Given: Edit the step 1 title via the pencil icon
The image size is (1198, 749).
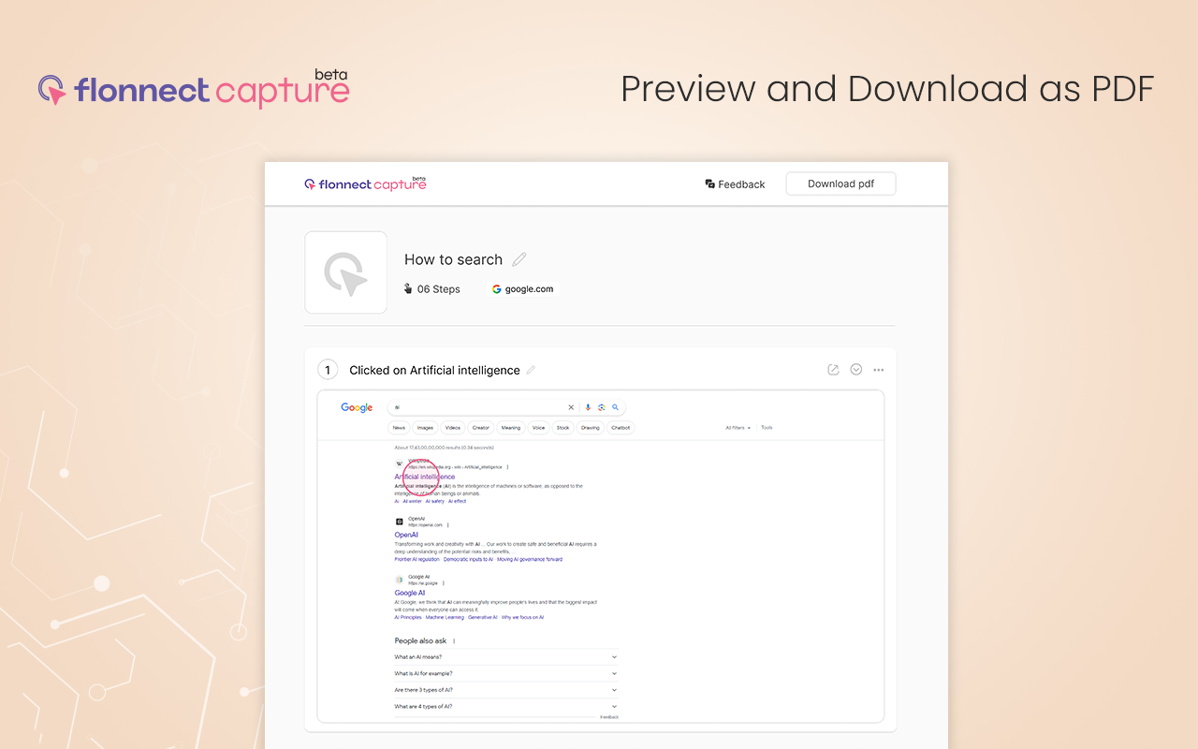Looking at the screenshot, I should pos(531,370).
